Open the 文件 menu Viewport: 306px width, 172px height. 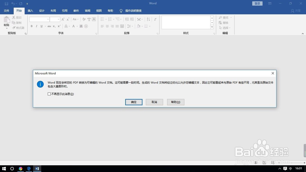pos(6,11)
